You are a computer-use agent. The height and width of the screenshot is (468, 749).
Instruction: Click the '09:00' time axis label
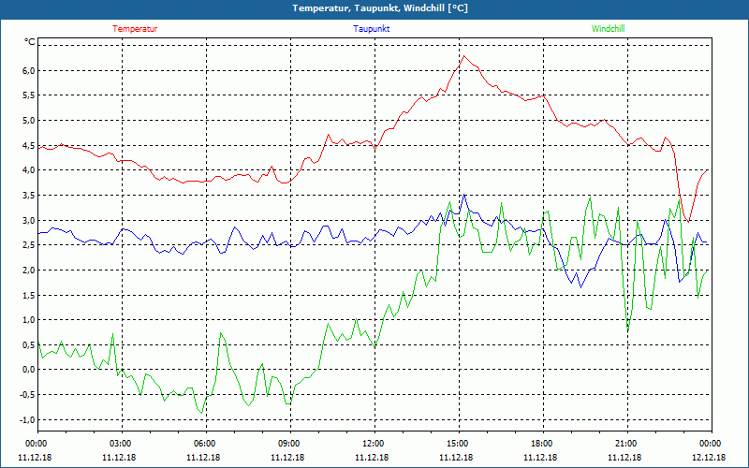(290, 444)
